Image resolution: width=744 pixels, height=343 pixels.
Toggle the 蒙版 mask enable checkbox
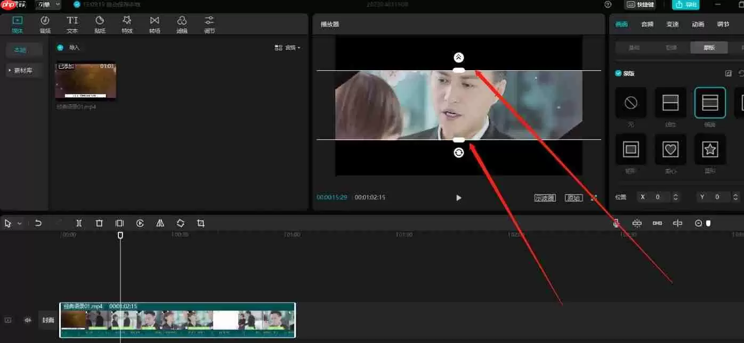point(617,73)
